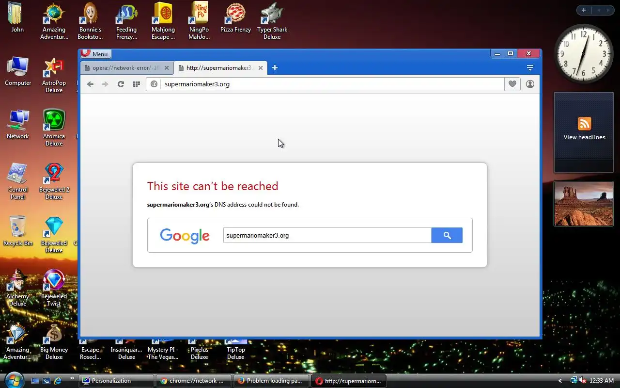
Task: Select Bonnie's Bookstore desktop icon
Action: pos(91,21)
